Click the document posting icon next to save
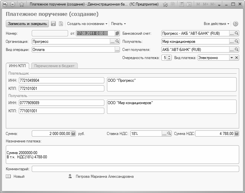 tap(61, 24)
